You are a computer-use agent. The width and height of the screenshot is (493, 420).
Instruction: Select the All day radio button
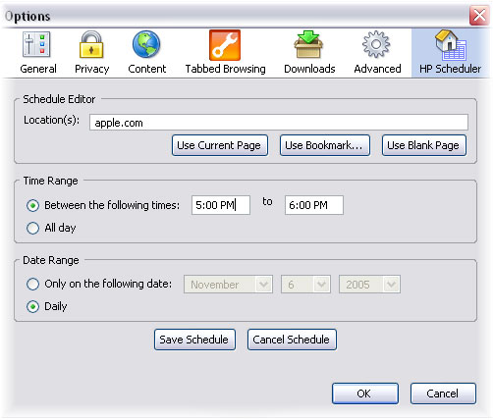(x=32, y=228)
